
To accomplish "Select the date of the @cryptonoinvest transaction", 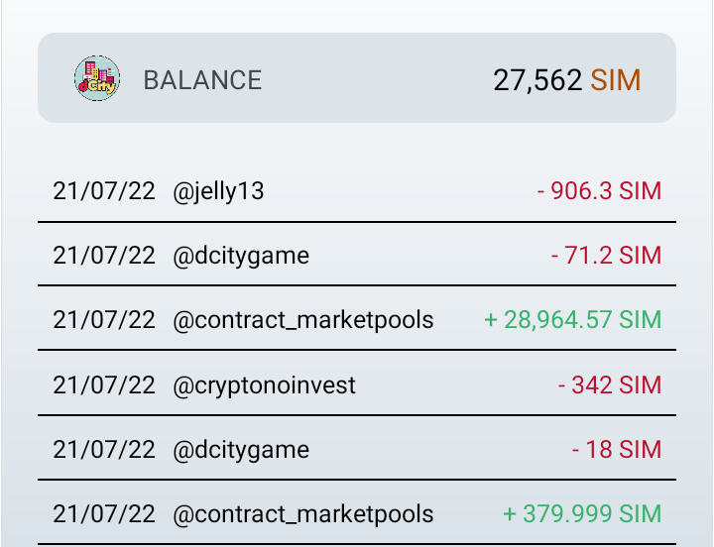I will pyautogui.click(x=104, y=385).
